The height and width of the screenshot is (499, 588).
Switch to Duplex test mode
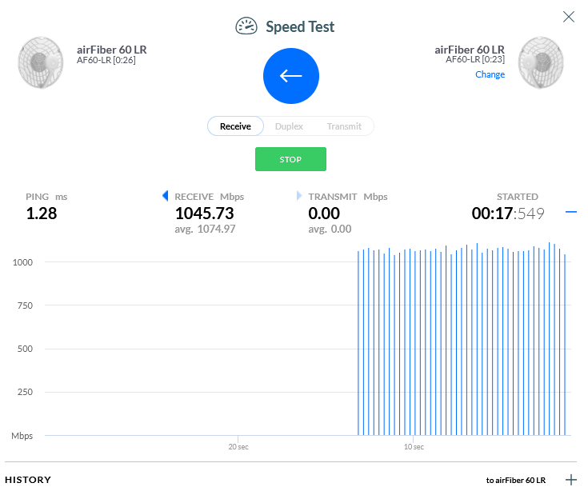289,126
